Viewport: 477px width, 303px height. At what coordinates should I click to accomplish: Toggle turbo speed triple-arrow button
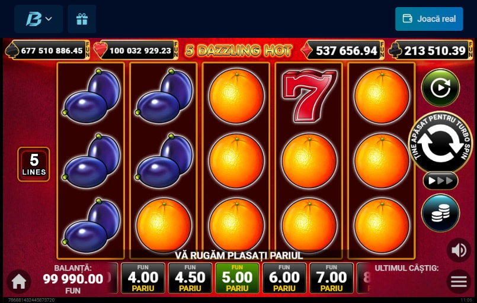[x=440, y=181]
